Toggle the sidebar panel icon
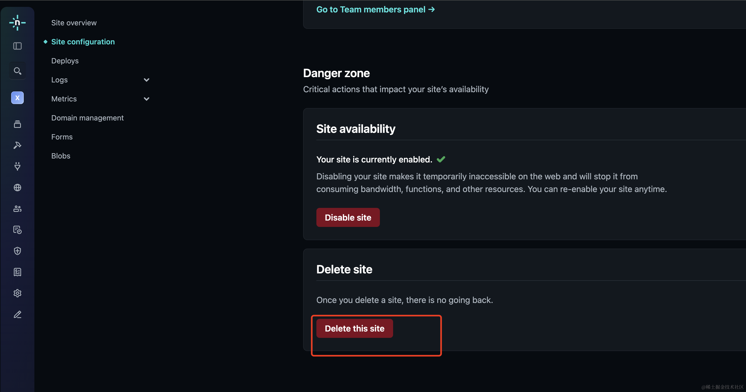 [x=17, y=46]
